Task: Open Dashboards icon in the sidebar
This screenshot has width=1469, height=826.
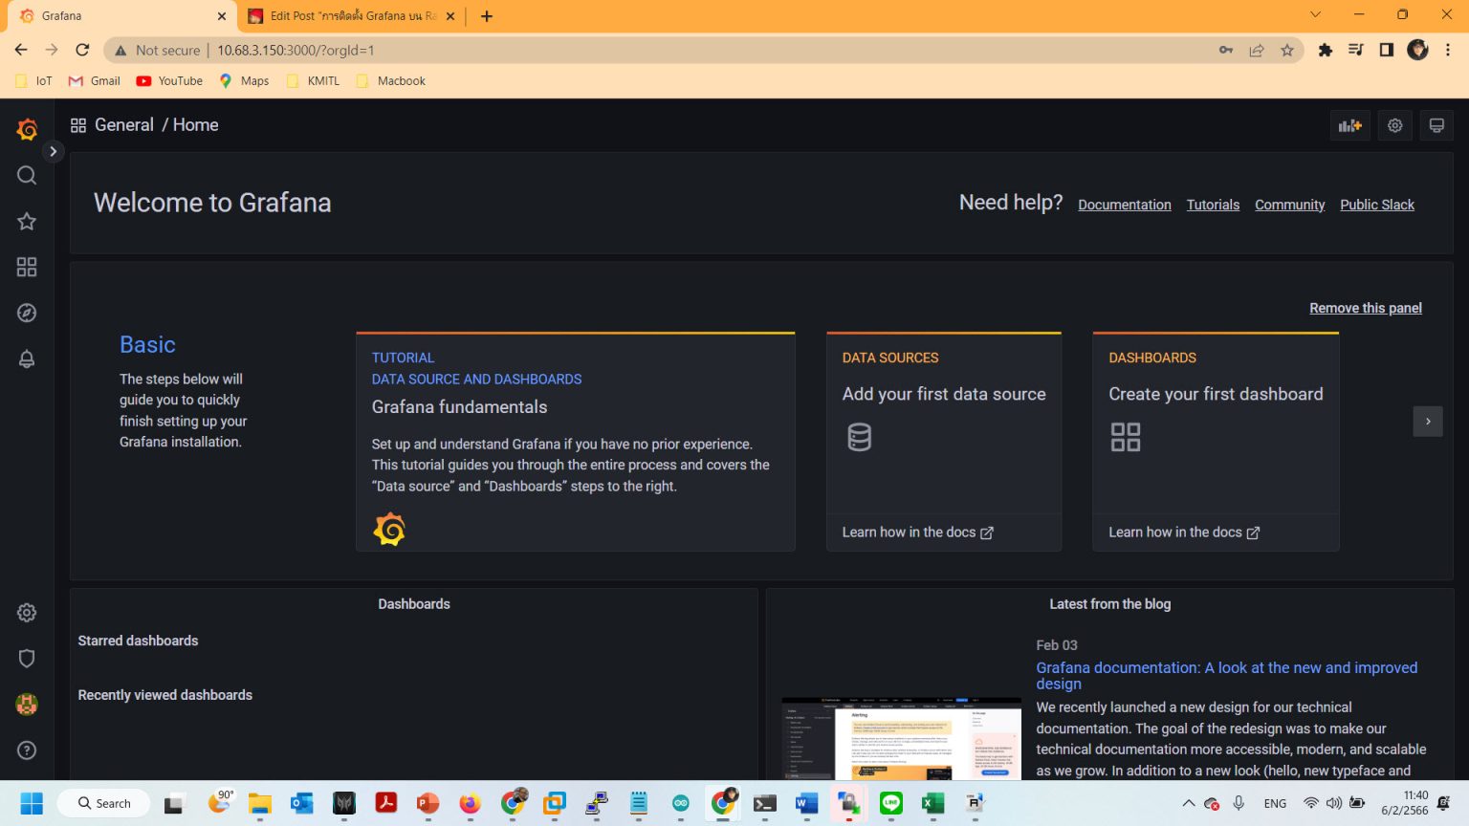Action: (x=26, y=267)
